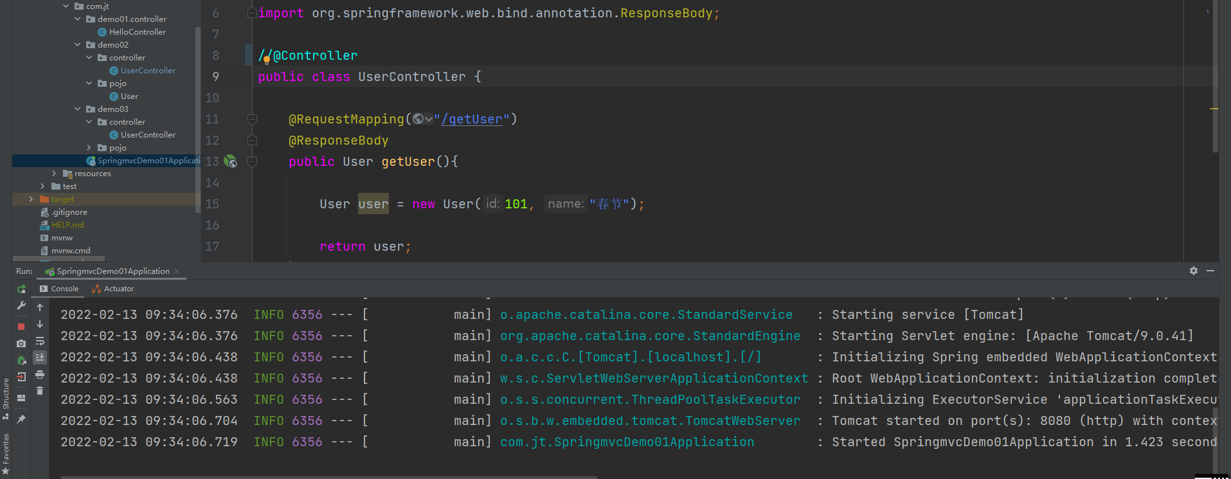
Task: Close the SpringmvcDemo01Application run tab
Action: (177, 271)
